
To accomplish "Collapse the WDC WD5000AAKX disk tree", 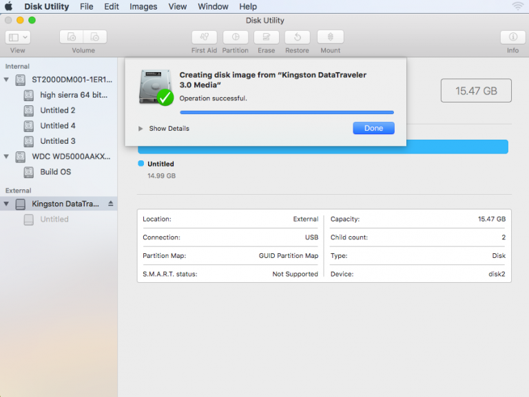I will pos(6,156).
